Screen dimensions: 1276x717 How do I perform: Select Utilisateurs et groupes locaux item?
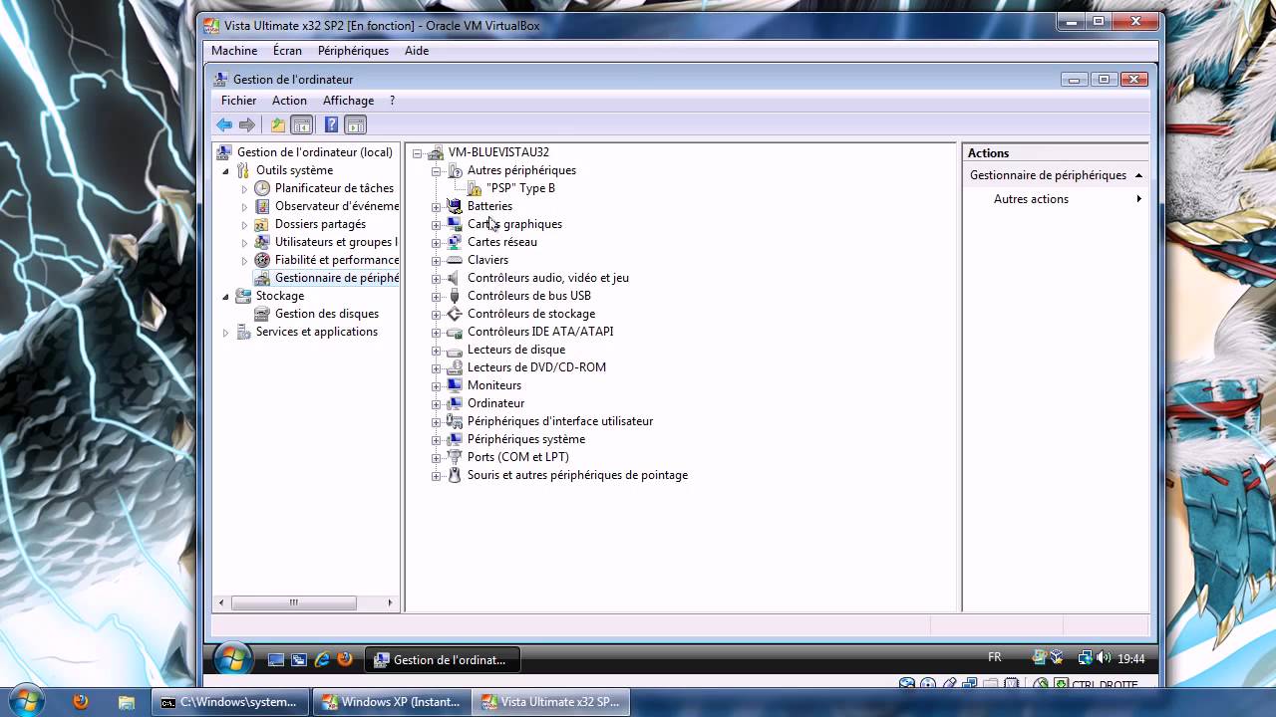coord(336,242)
